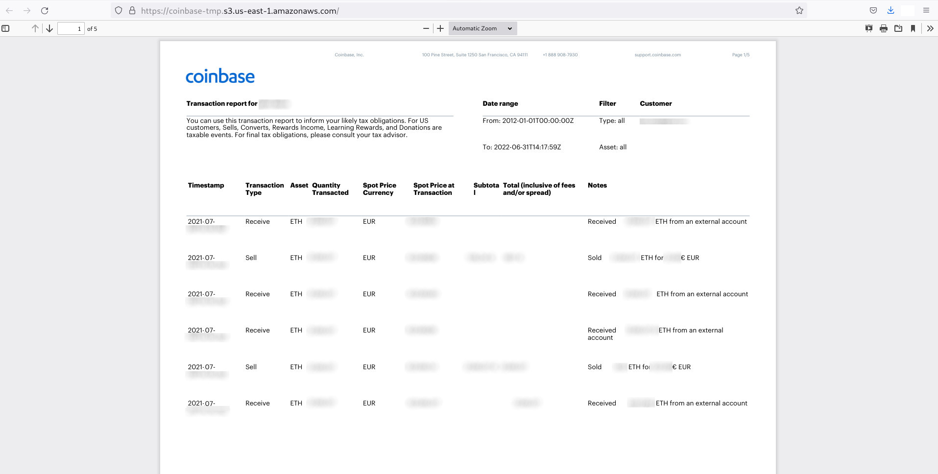Print the PDF document
Image resolution: width=938 pixels, height=474 pixels.
tap(884, 28)
